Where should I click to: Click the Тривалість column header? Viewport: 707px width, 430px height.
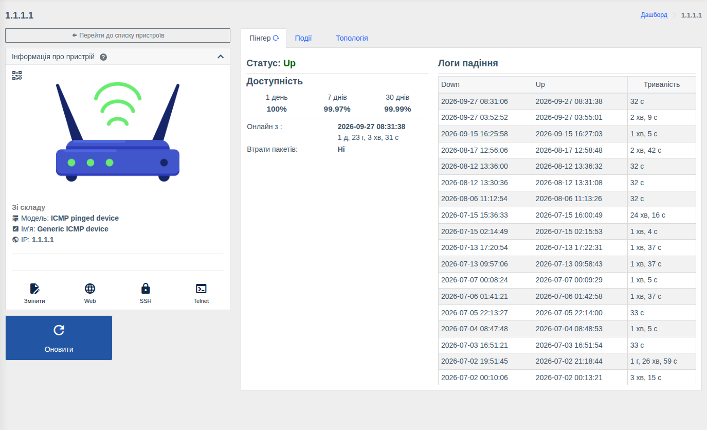coord(662,84)
